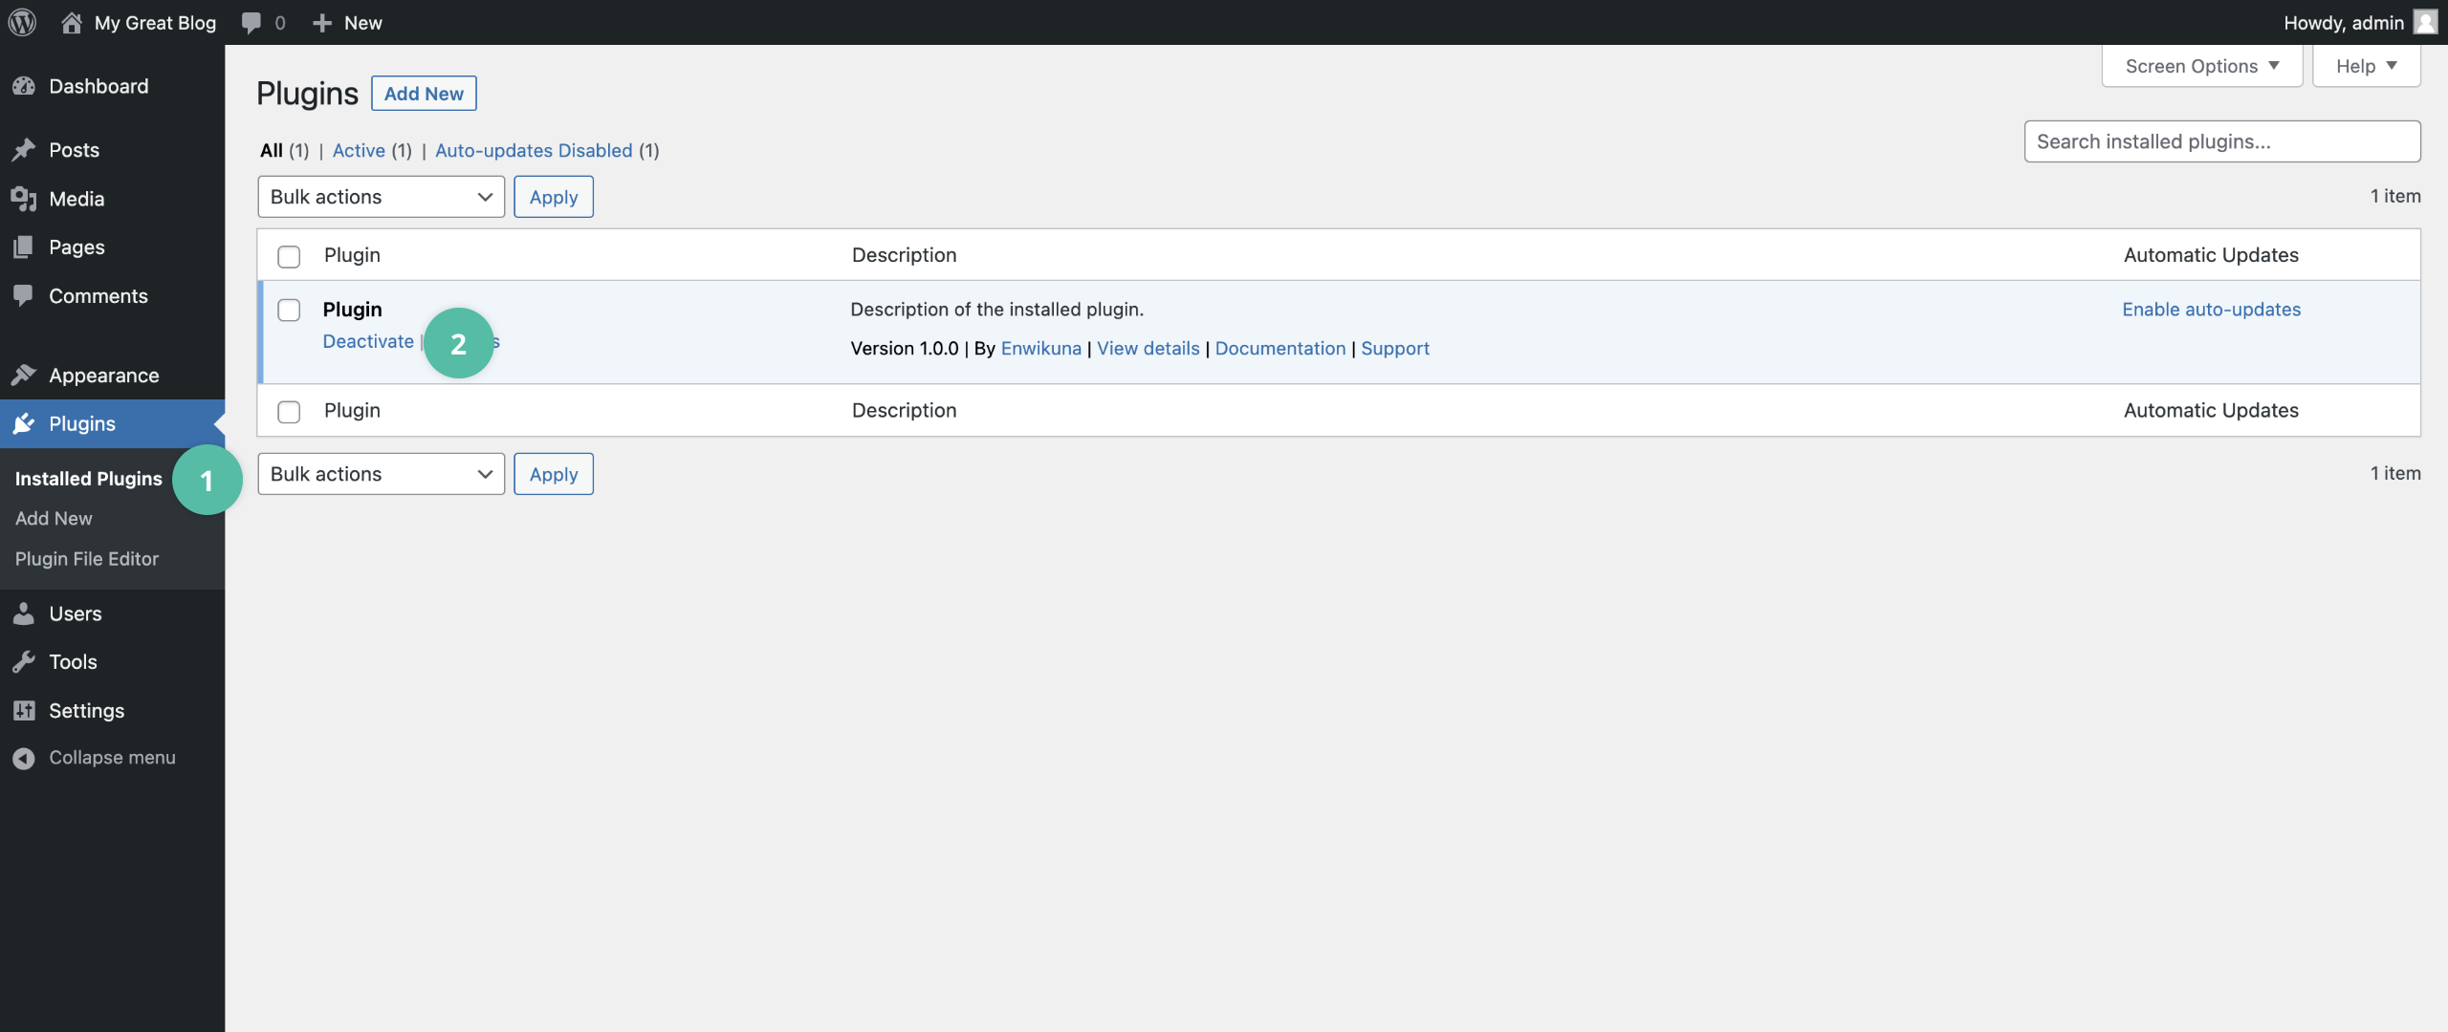Click My Great Blog site name
The image size is (2448, 1032).
pyautogui.click(x=155, y=23)
